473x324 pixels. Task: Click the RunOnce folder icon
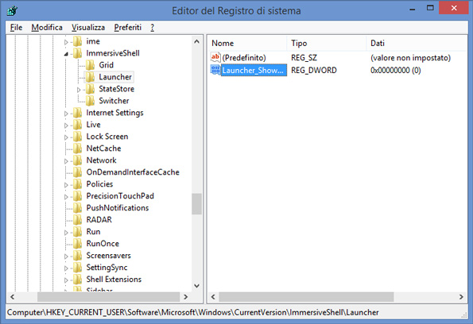point(78,244)
